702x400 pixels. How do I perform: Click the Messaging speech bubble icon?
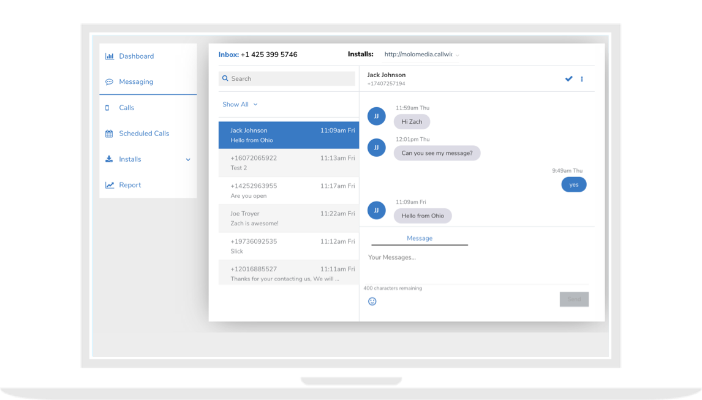tap(109, 82)
